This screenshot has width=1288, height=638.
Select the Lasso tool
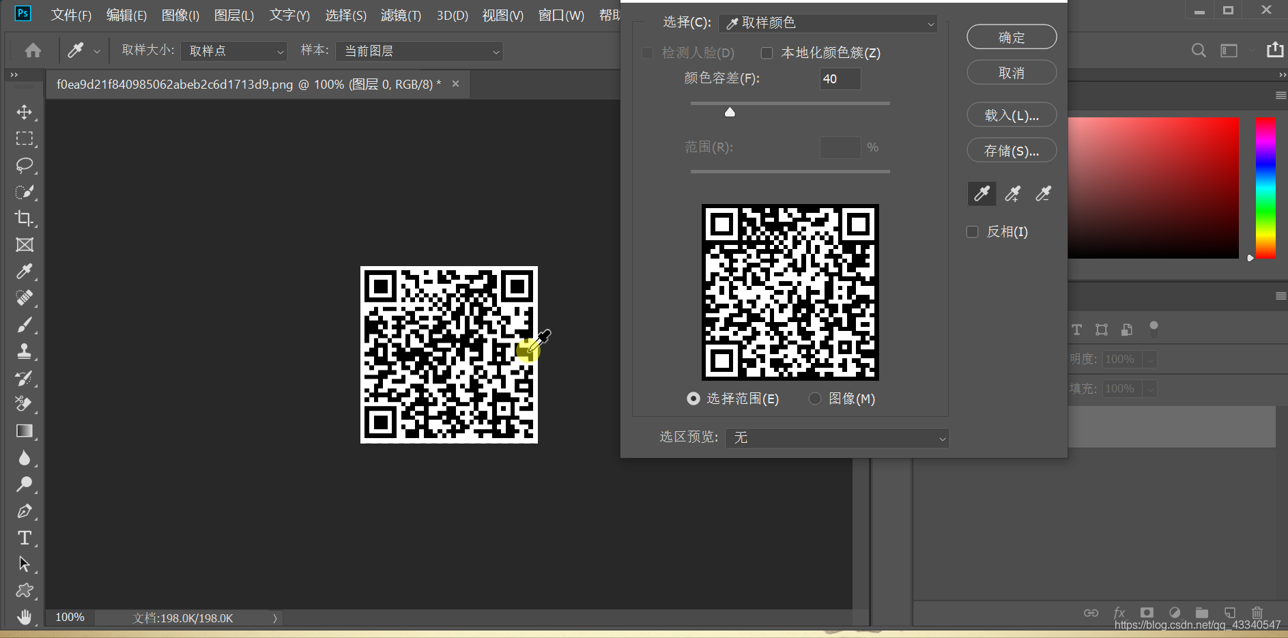(x=25, y=165)
